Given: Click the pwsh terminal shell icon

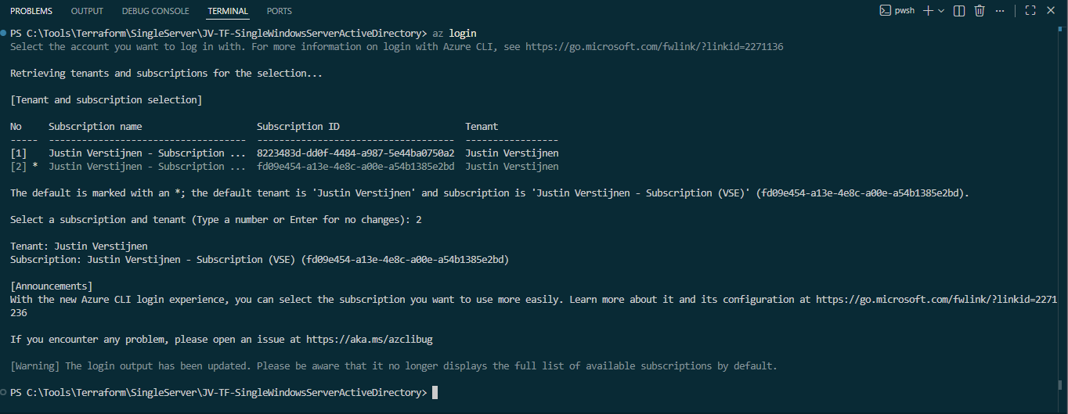Looking at the screenshot, I should pyautogui.click(x=885, y=11).
